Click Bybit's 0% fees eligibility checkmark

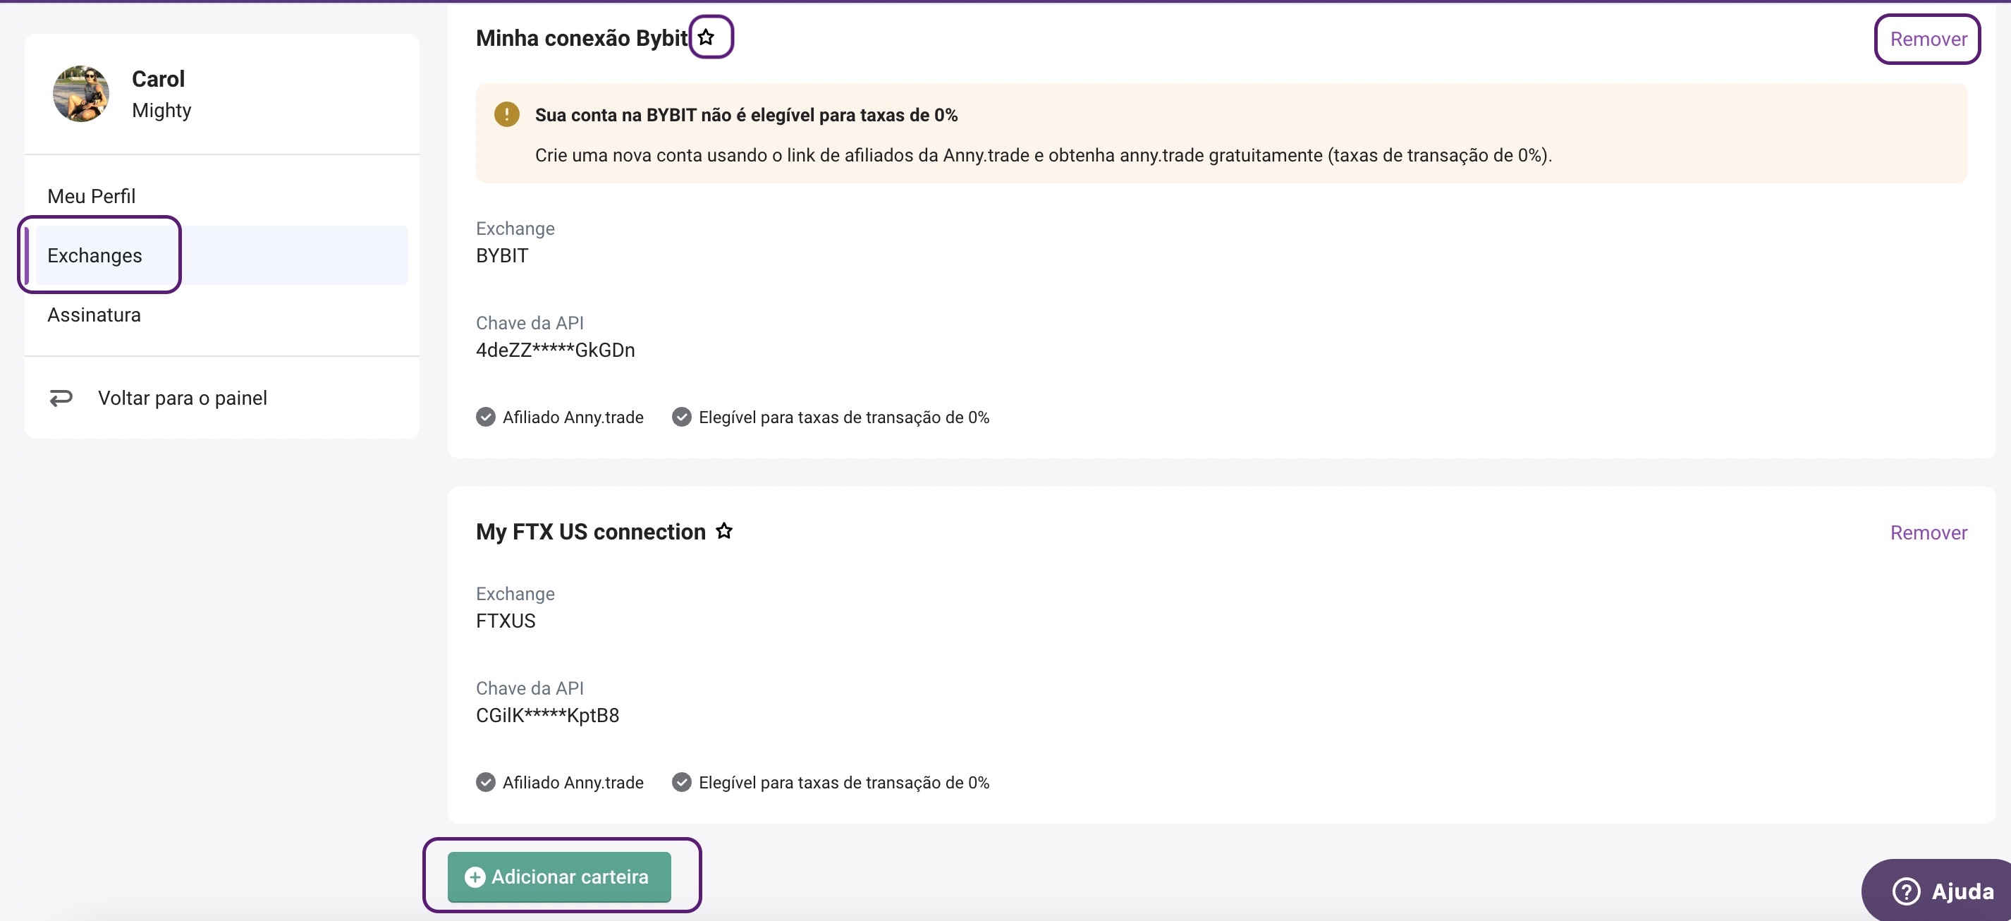point(682,417)
